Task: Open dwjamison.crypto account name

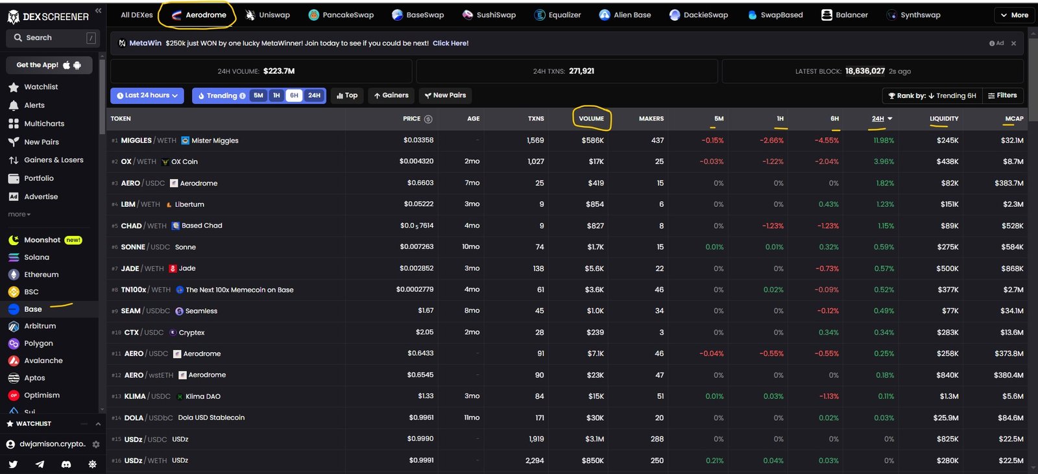Action: [53, 444]
